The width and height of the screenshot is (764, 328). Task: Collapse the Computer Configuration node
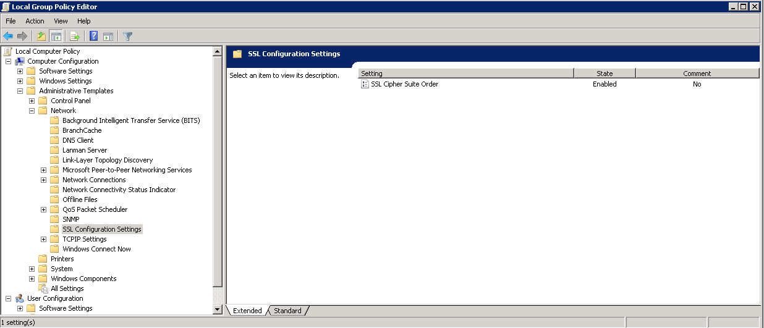[x=8, y=61]
